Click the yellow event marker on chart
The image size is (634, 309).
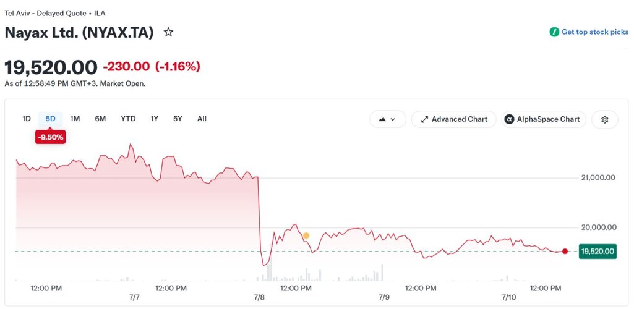[306, 235]
